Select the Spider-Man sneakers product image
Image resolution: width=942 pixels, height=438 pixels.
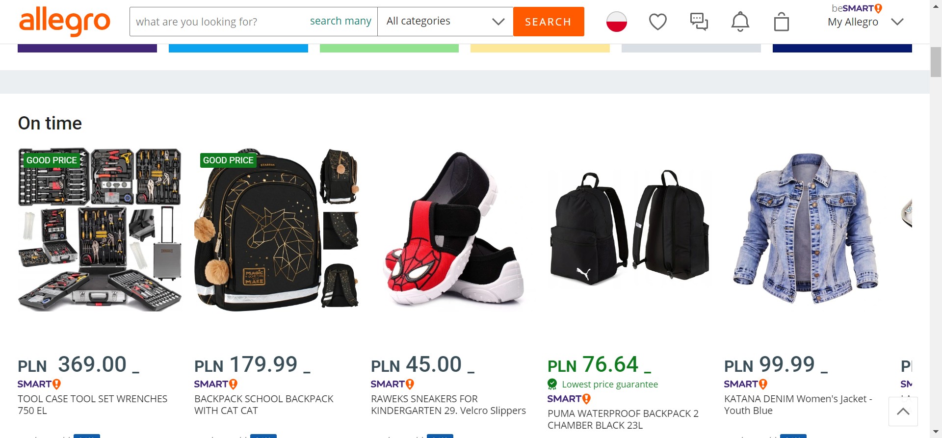pos(452,230)
